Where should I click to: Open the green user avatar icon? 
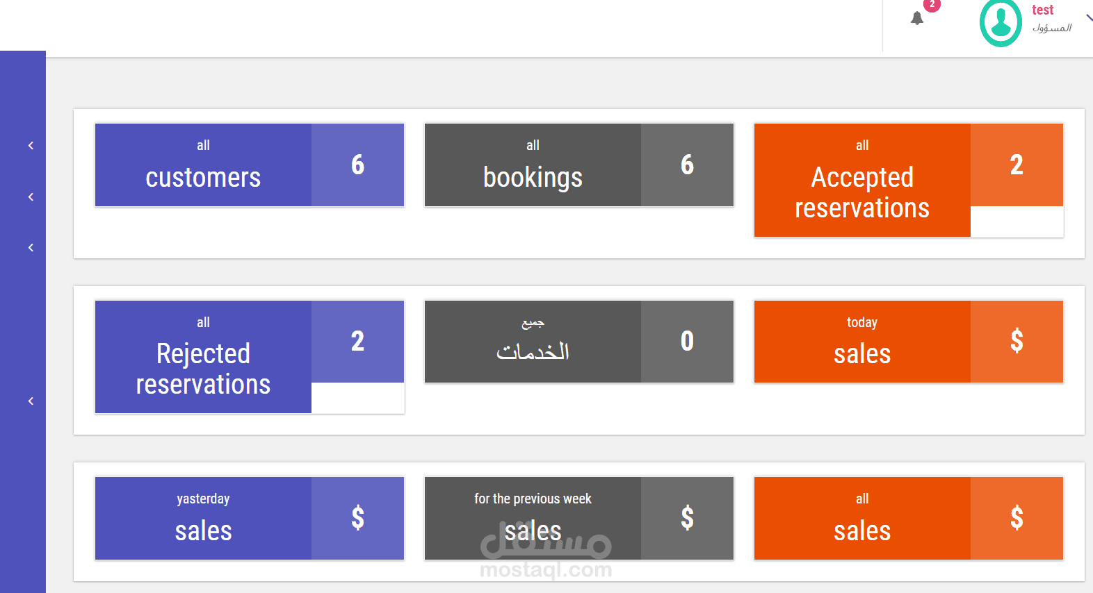coord(1001,23)
